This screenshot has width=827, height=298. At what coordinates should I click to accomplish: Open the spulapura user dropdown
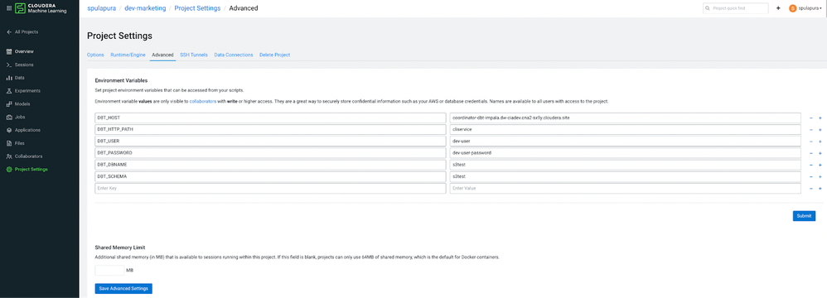(x=810, y=8)
